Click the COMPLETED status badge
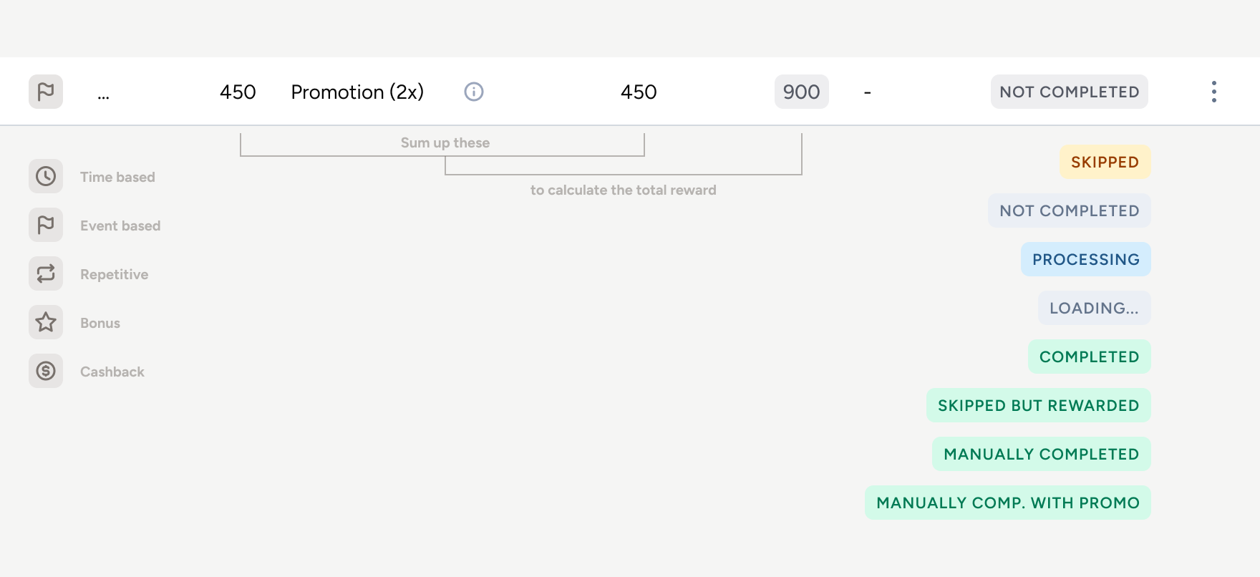1260x577 pixels. click(x=1090, y=357)
